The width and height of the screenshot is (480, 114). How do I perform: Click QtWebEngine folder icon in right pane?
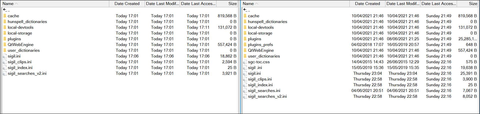(245, 50)
